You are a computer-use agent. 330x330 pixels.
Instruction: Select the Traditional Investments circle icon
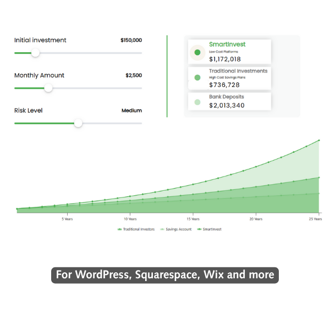point(197,78)
